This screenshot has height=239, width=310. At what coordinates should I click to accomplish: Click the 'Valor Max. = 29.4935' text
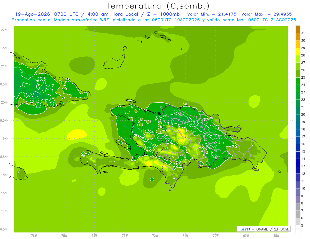pos(267,14)
